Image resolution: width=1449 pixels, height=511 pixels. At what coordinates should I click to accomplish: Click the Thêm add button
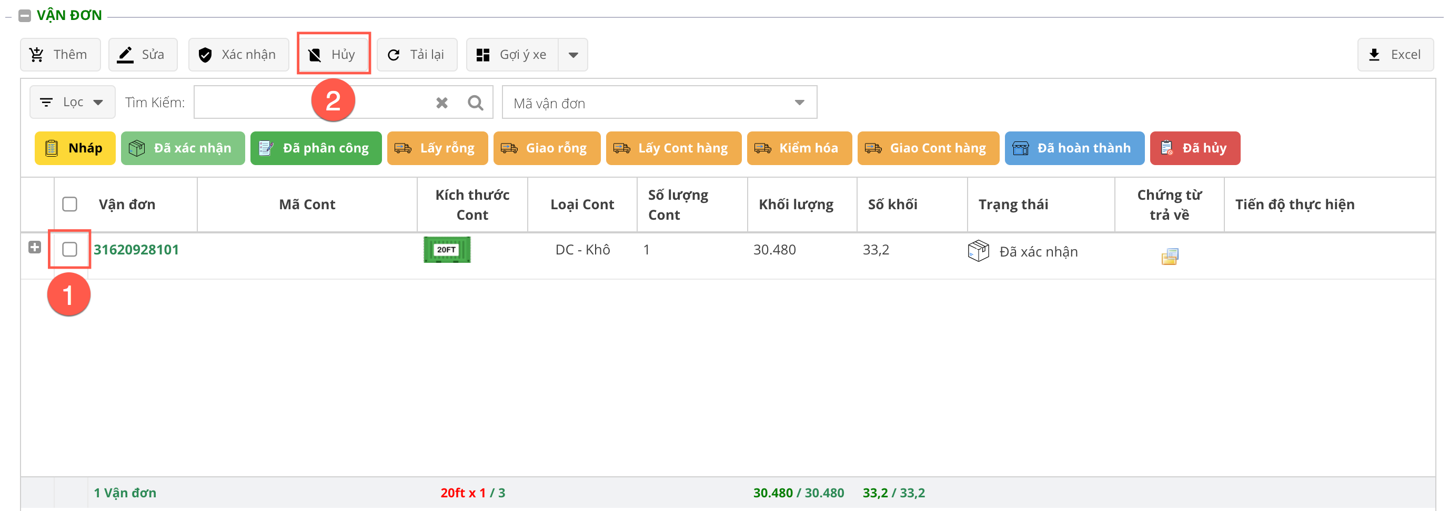coord(60,55)
